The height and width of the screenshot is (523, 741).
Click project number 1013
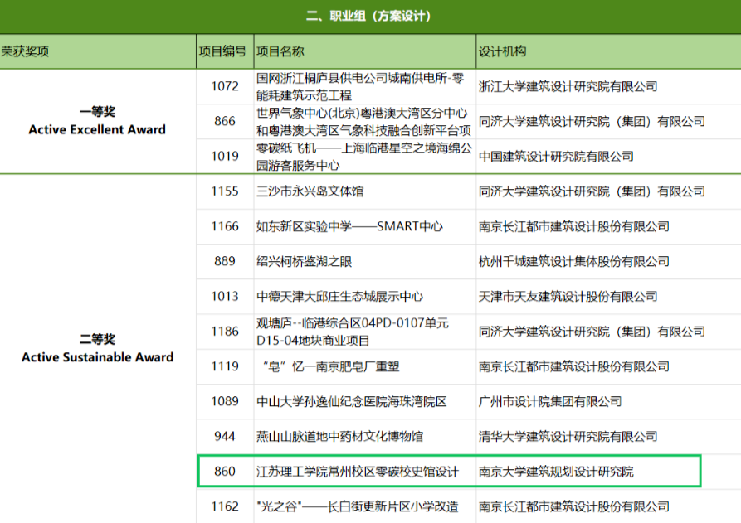coord(225,296)
